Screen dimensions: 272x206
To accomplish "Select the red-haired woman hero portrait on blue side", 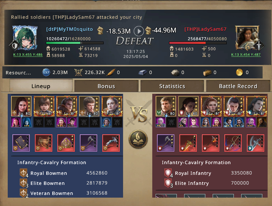I will pos(21,106).
